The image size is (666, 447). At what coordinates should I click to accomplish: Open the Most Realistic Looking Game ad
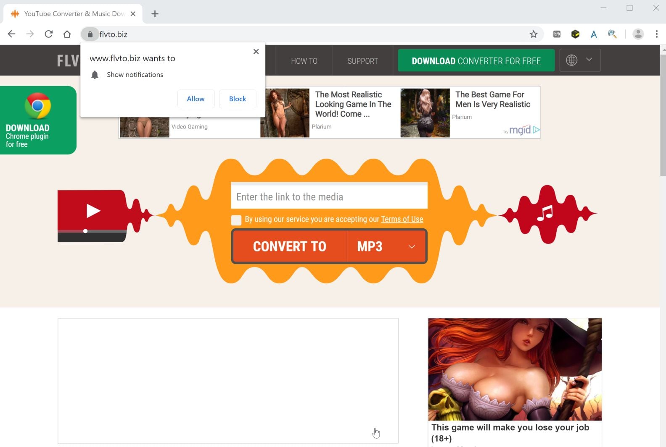click(x=353, y=104)
